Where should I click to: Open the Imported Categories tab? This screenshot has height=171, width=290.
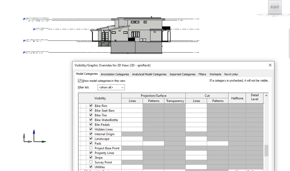click(182, 74)
